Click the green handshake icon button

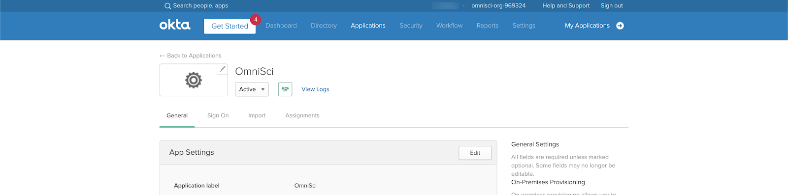[x=285, y=89]
